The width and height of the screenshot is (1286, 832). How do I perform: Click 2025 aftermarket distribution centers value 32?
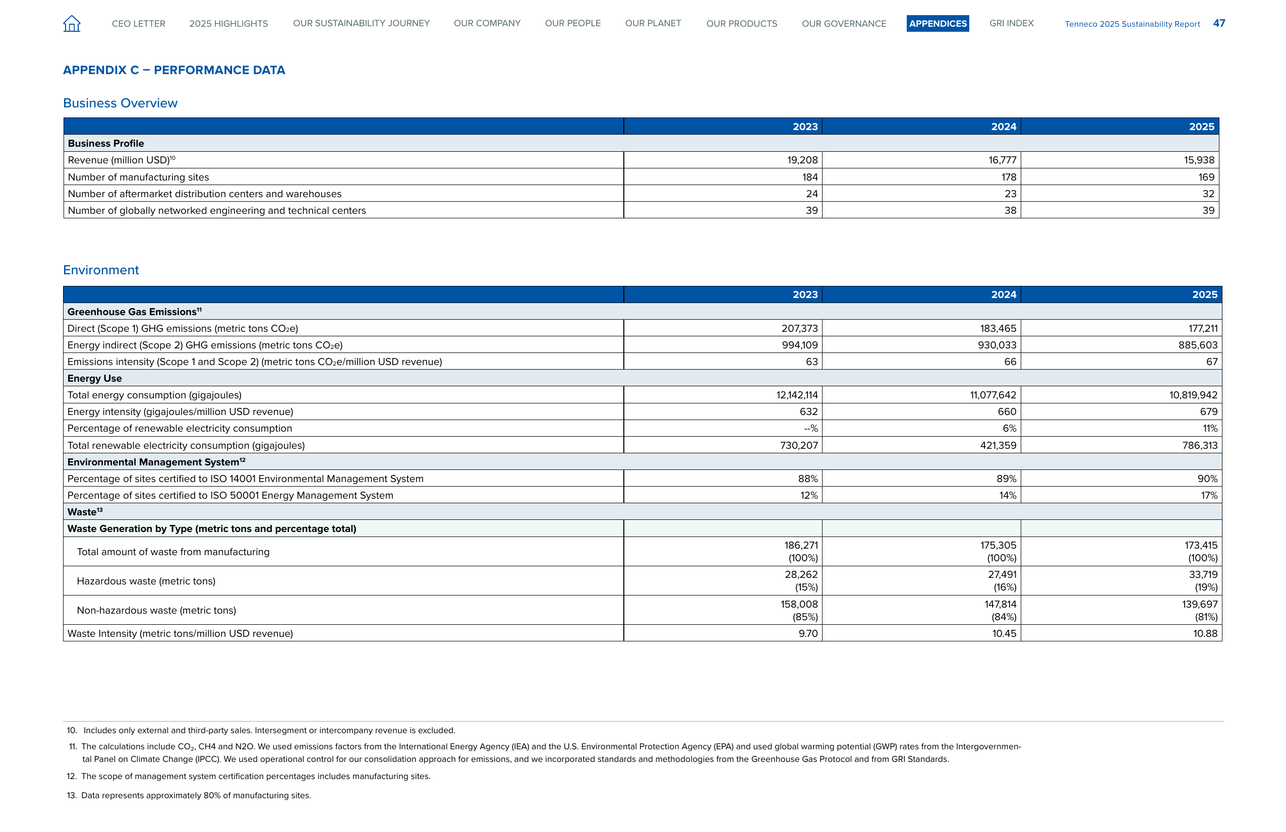(x=1208, y=194)
